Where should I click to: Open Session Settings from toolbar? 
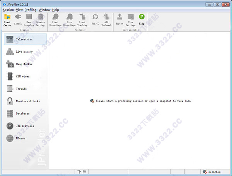pos(40,20)
